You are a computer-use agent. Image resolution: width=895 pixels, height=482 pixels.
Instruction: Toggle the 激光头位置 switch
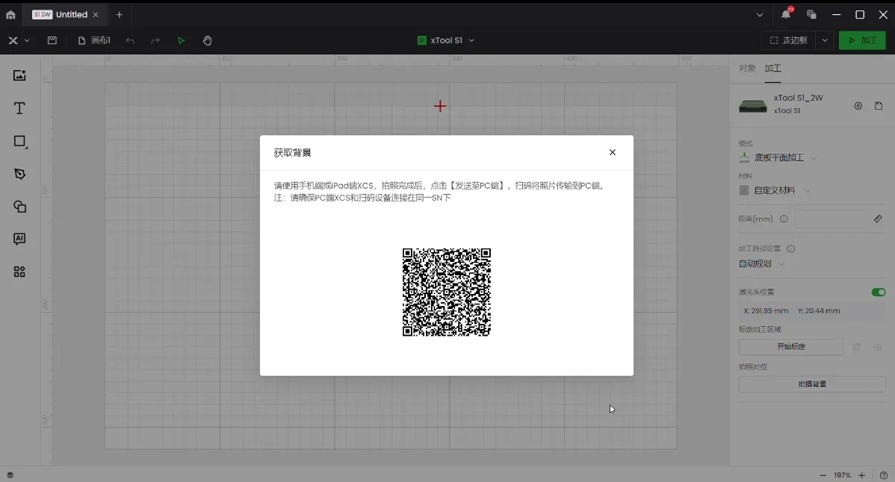(879, 292)
